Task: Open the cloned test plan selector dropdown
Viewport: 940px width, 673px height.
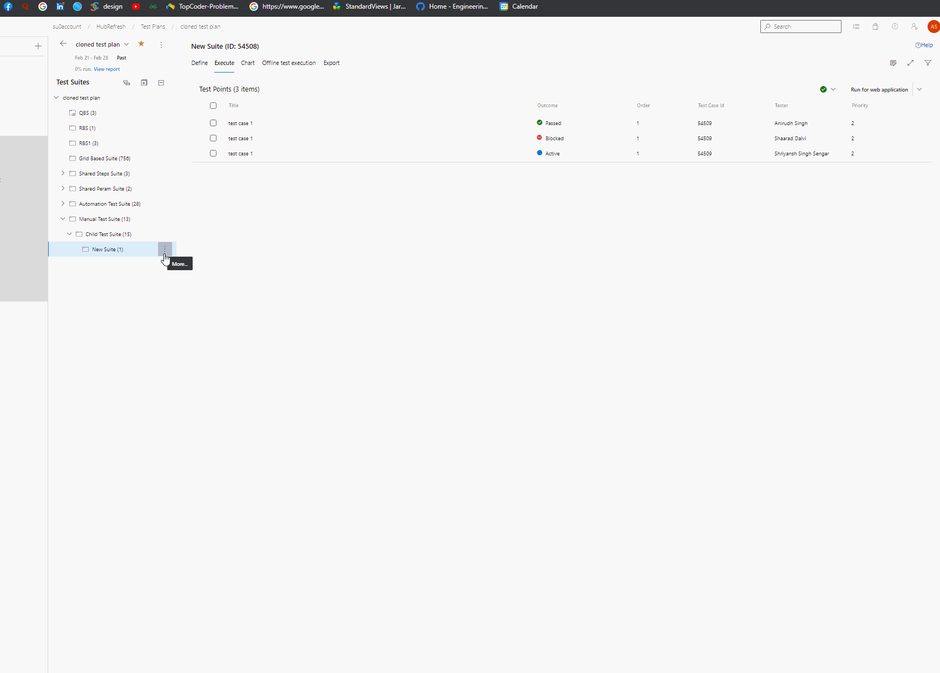Action: (127, 44)
